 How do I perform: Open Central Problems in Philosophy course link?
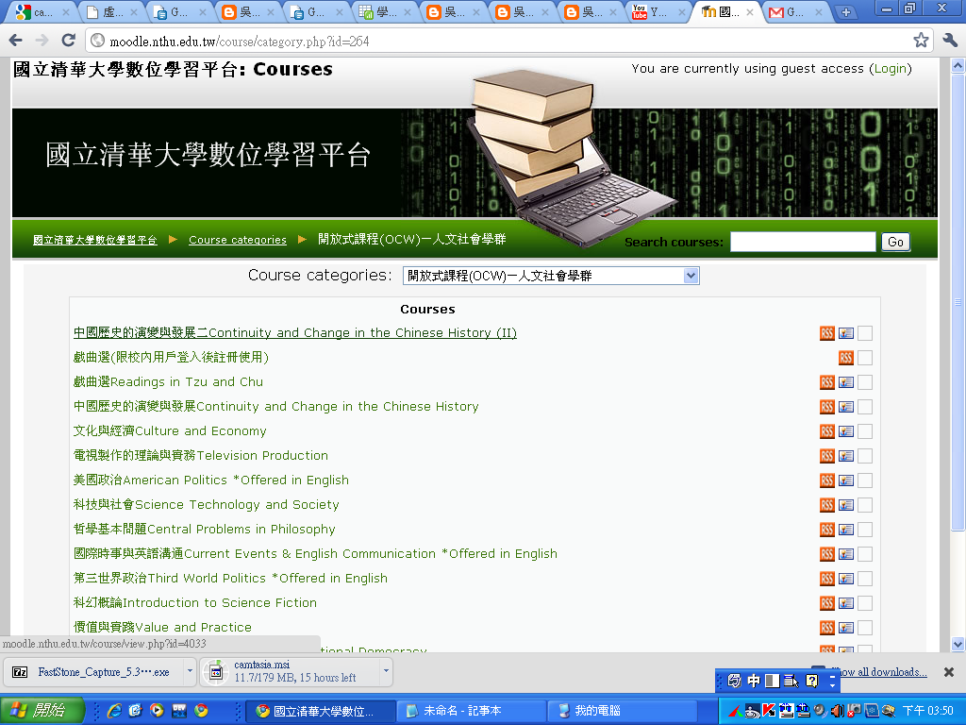pos(205,529)
